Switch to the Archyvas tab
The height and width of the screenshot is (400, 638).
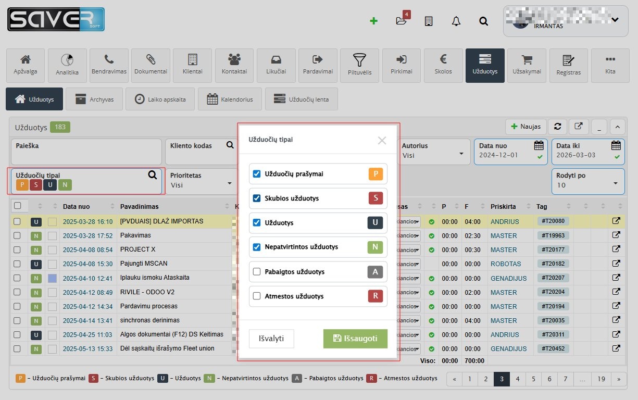point(94,99)
